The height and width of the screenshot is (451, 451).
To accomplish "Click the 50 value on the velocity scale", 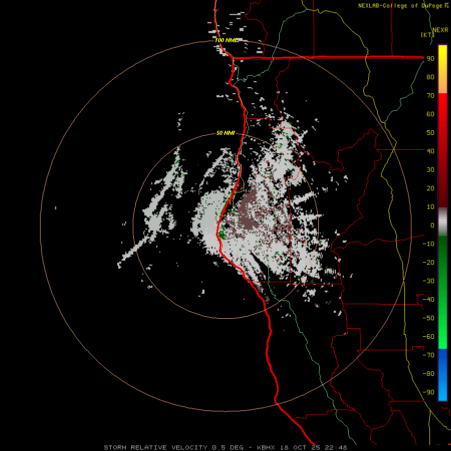I will click(x=430, y=133).
